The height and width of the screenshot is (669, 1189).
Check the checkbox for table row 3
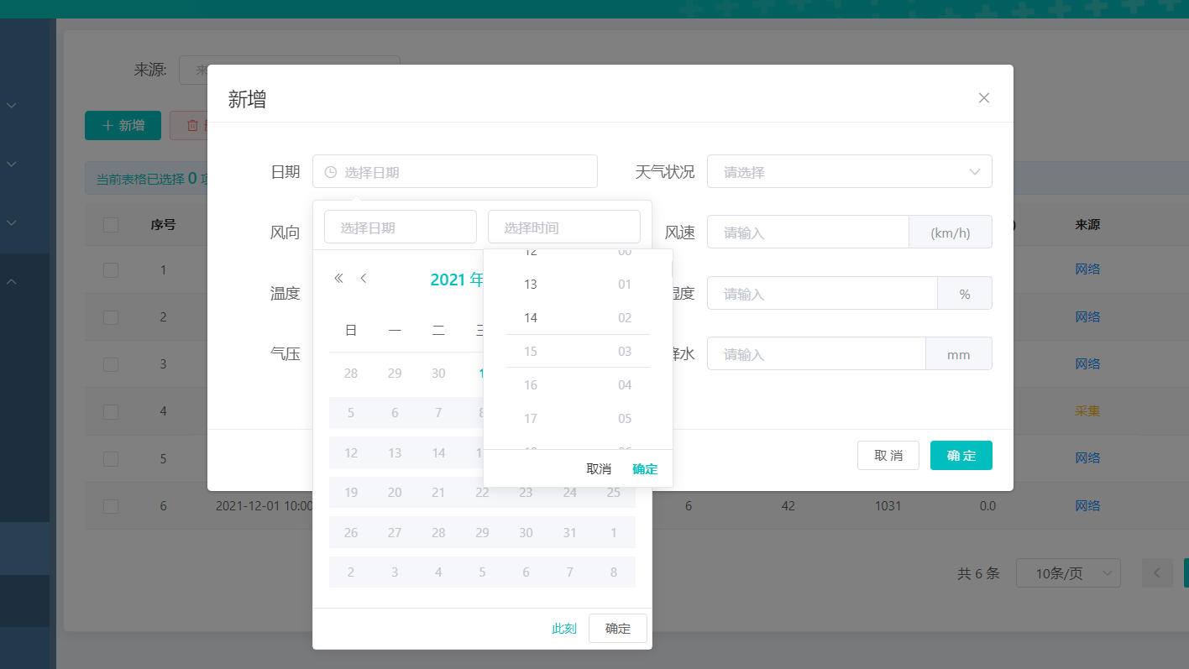pos(111,364)
